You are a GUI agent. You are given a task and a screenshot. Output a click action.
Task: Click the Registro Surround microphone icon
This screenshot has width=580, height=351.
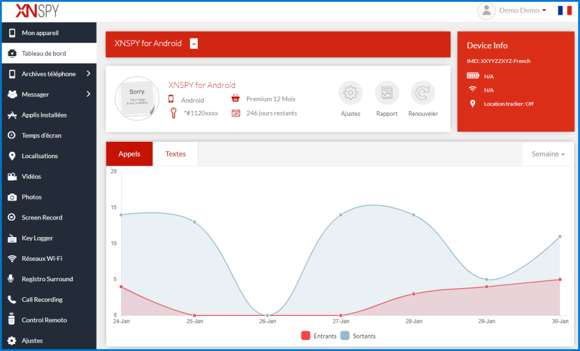(11, 279)
